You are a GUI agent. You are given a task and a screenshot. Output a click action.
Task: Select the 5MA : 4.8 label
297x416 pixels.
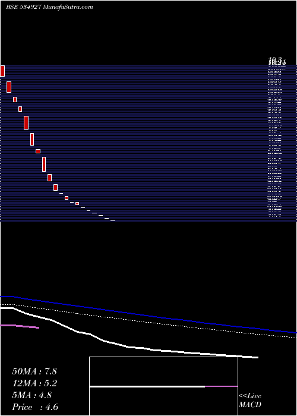click(x=32, y=395)
